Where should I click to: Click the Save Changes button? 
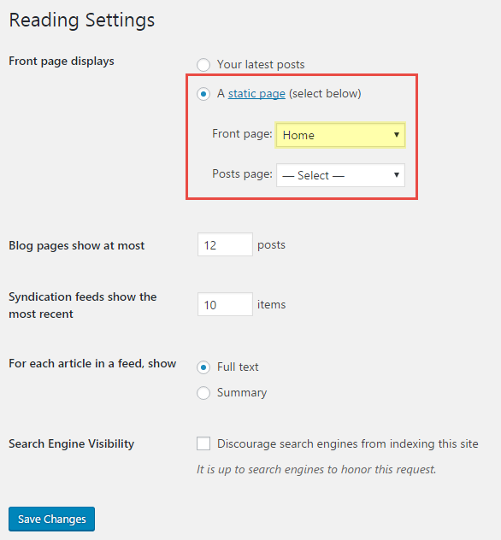tap(51, 519)
